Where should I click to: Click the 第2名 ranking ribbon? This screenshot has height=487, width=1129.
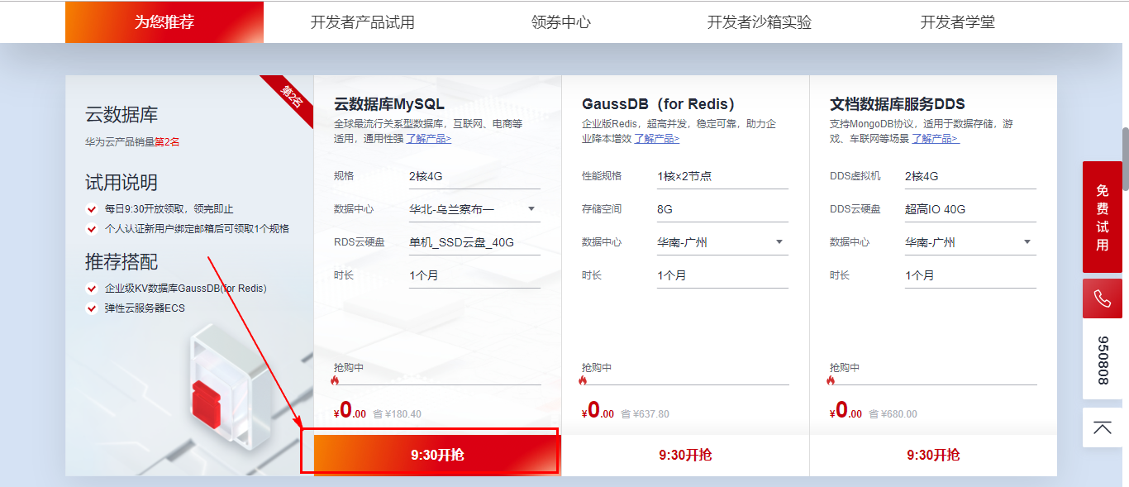click(x=291, y=98)
